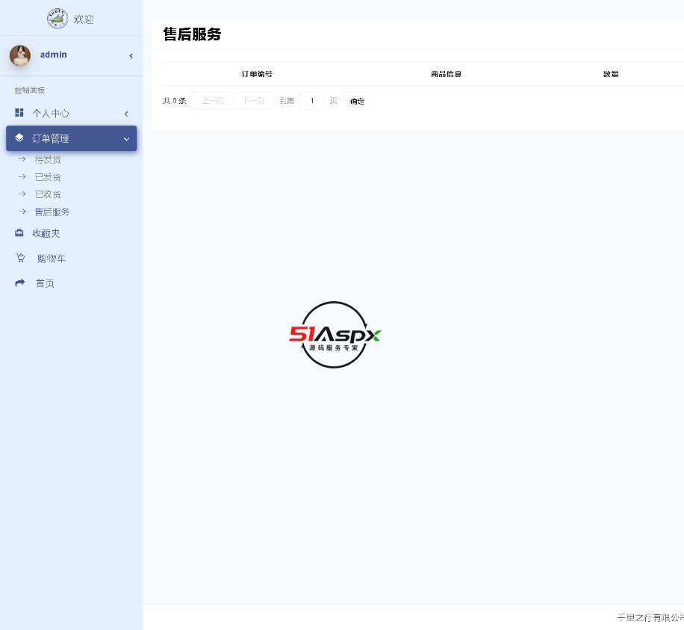Open the 已发货 submenu entry
The height and width of the screenshot is (630, 684).
tap(48, 177)
